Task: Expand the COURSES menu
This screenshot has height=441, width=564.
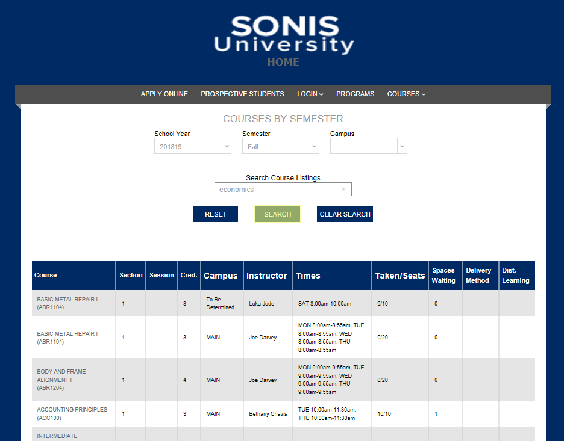Action: click(406, 94)
